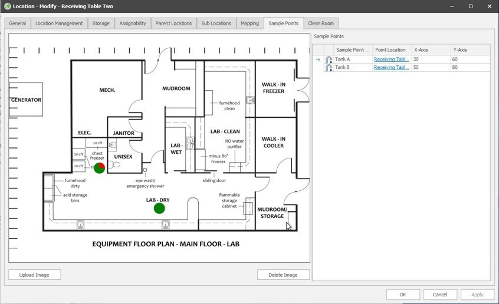
Task: Confirm changes with the OK button
Action: click(x=403, y=295)
